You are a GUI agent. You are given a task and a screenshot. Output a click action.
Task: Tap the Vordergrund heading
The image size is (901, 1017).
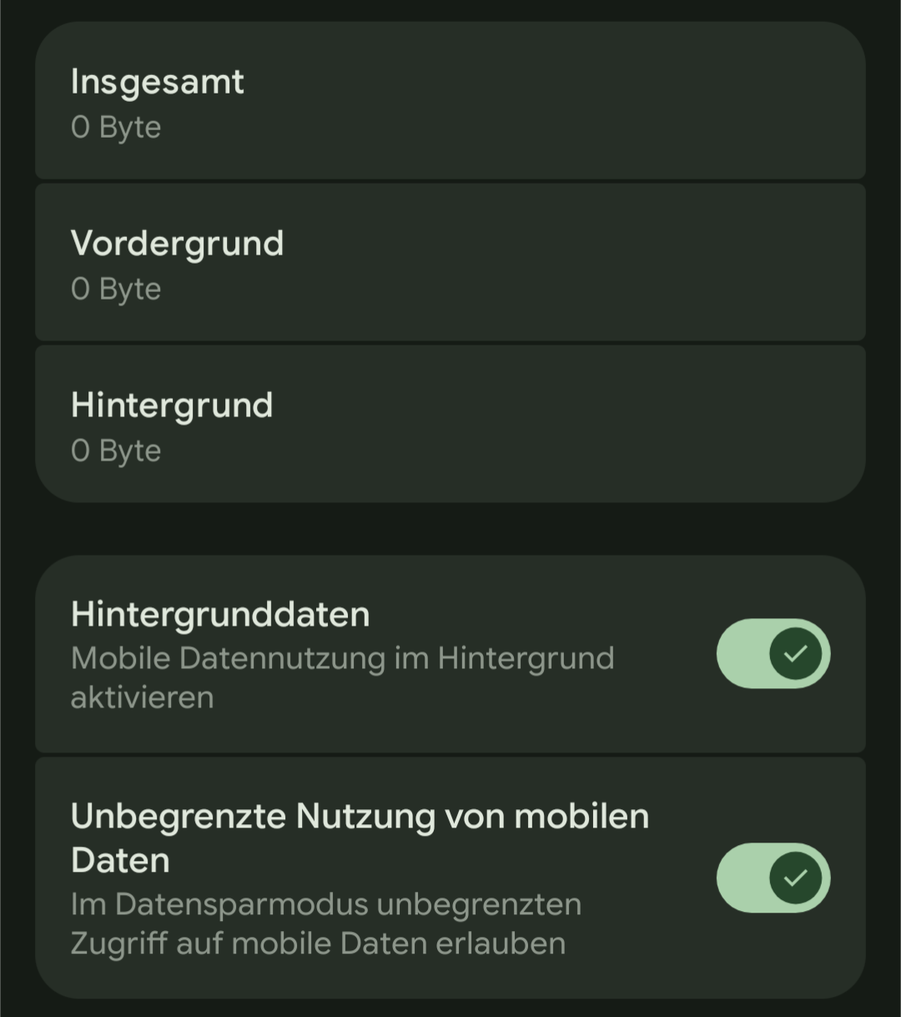tap(177, 244)
